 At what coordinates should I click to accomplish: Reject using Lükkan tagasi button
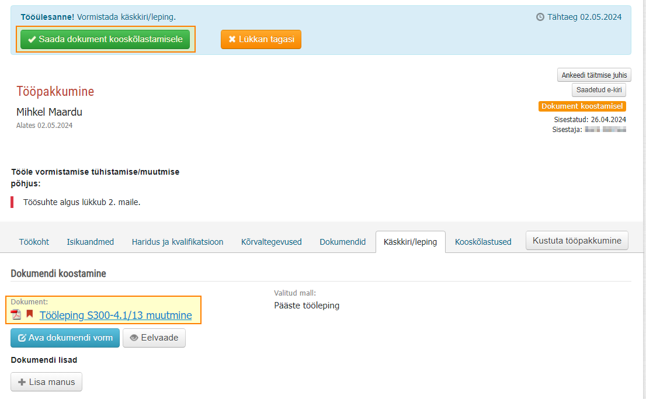261,39
